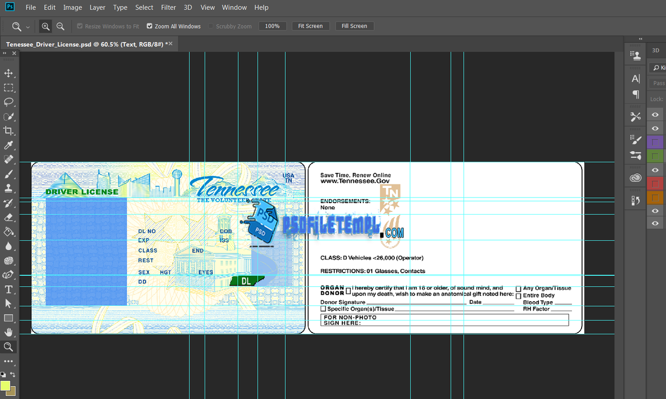Show the orange-labeled hidden layer
This screenshot has height=399, width=666.
point(655,197)
